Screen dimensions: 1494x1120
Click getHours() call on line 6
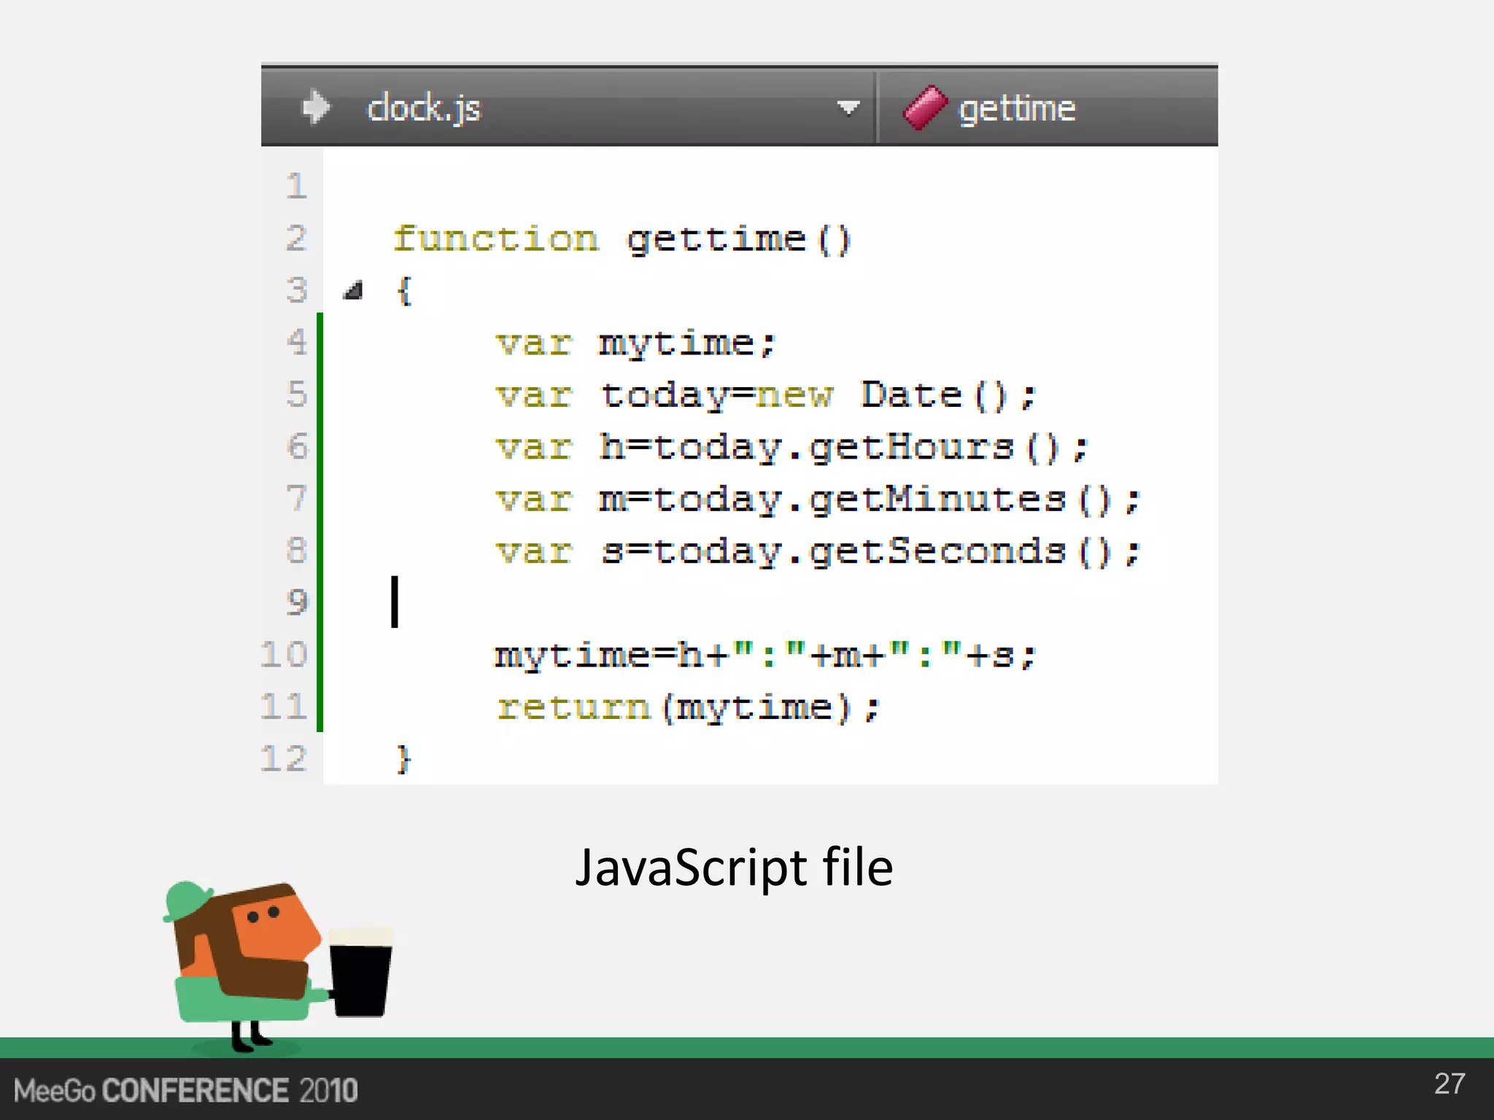coord(934,447)
